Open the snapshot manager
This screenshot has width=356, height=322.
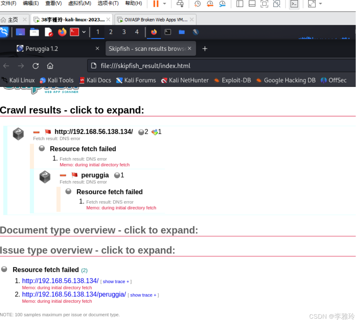coord(222,4)
